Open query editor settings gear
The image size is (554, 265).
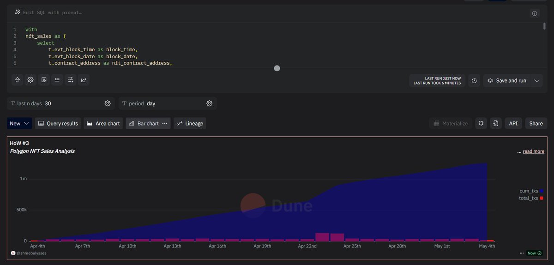tap(30, 80)
